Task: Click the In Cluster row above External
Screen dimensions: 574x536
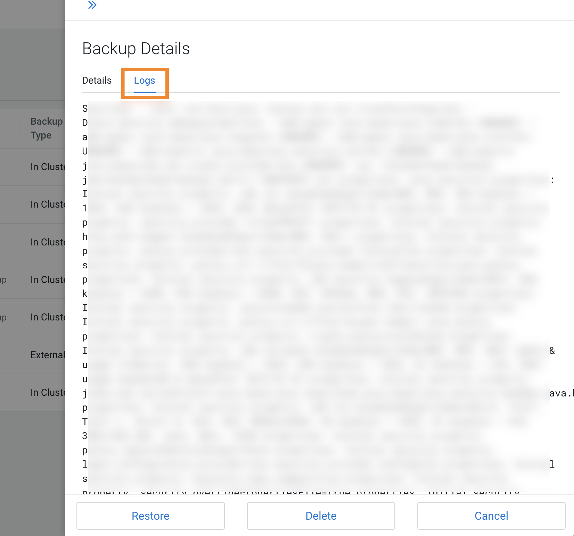Action: tap(49, 317)
